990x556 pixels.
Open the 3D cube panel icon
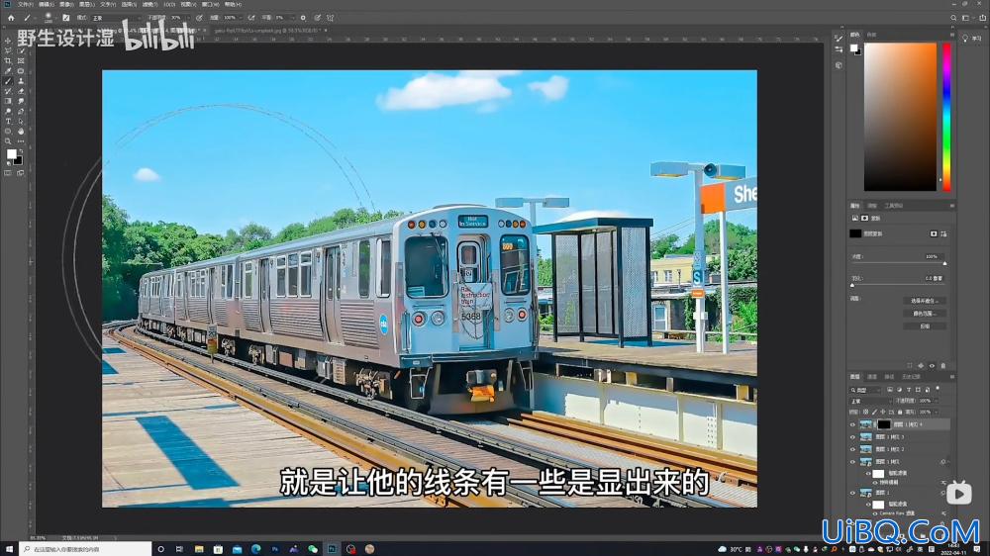pos(839,65)
